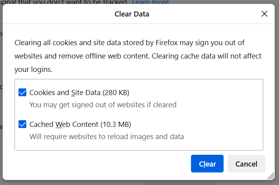Click the 10.3 MB size text
Viewport: 279px width, 185px height.
coord(116,125)
